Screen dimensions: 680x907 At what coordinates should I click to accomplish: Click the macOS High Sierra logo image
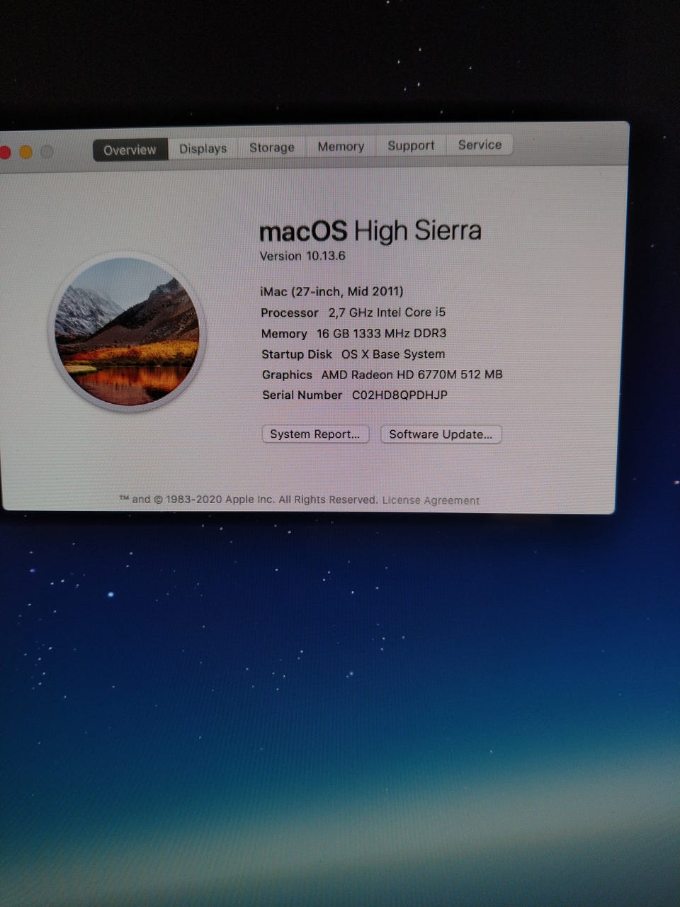(127, 332)
